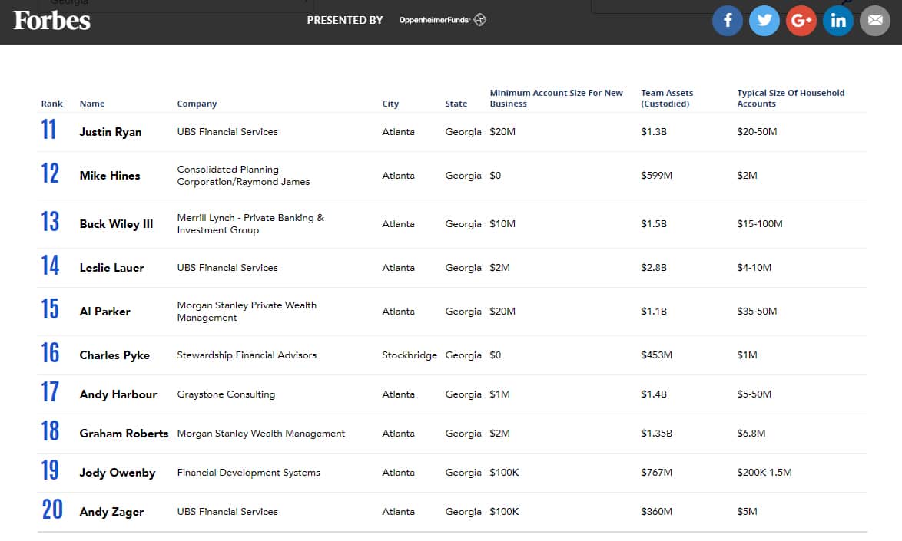Click the $200K-1.5M household accounts value

pyautogui.click(x=764, y=473)
